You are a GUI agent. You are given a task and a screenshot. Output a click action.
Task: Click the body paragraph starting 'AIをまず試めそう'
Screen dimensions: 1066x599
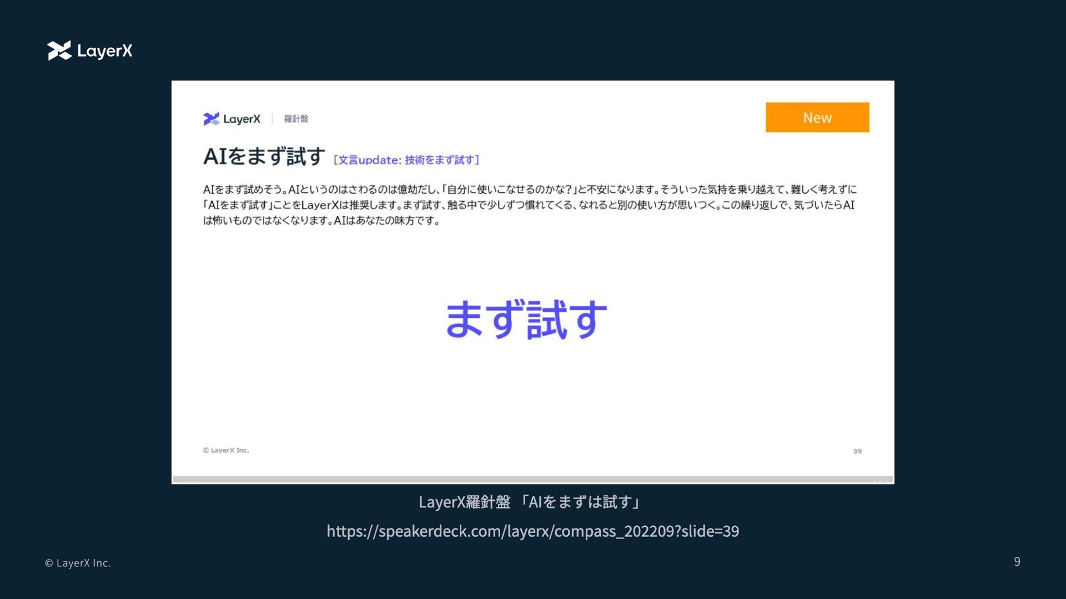coord(530,205)
